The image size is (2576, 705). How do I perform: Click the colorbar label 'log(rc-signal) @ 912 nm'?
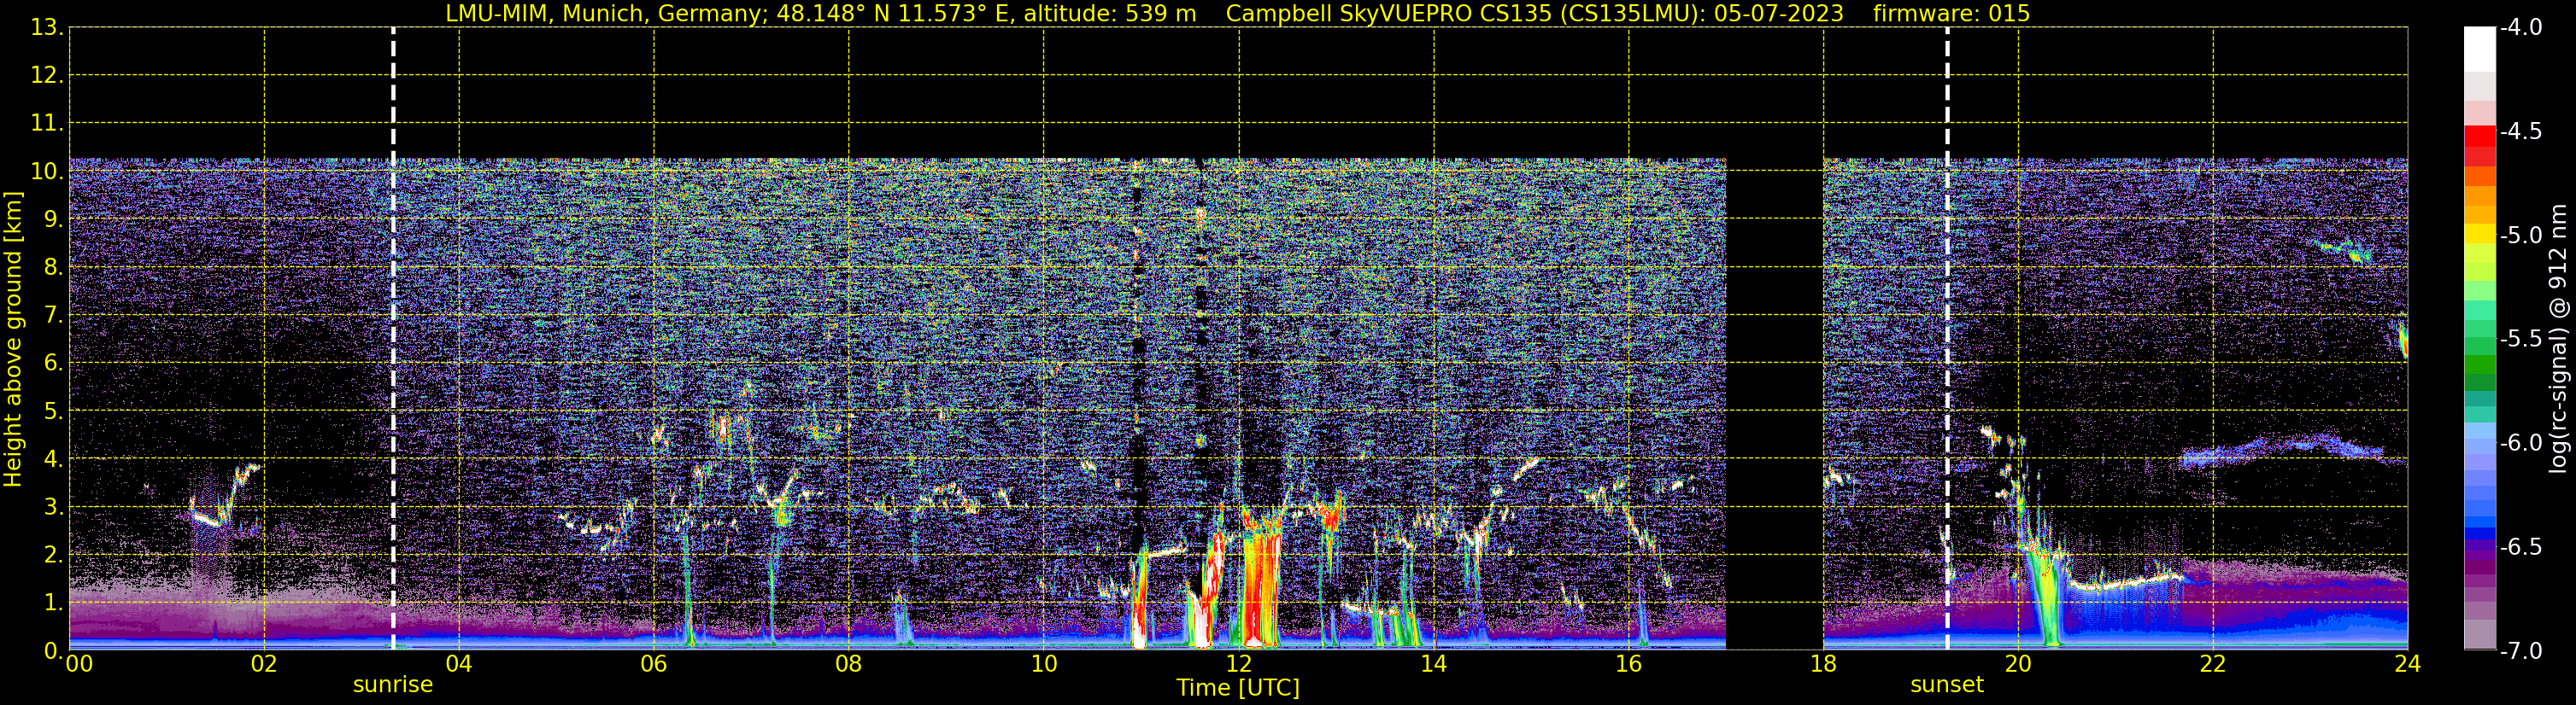2558,339
